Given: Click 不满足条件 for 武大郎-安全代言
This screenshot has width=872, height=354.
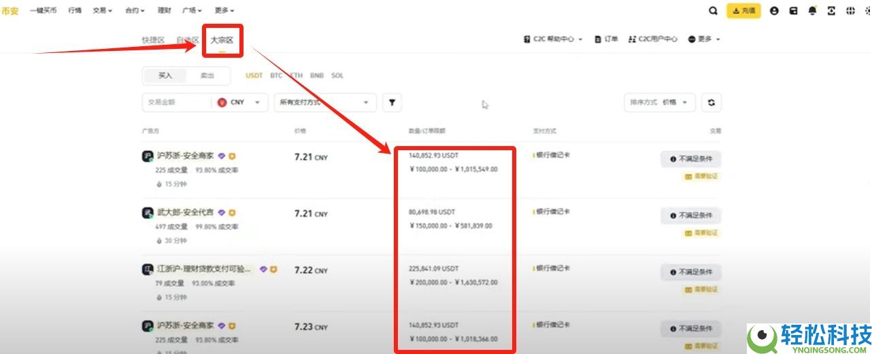Looking at the screenshot, I should coord(690,216).
